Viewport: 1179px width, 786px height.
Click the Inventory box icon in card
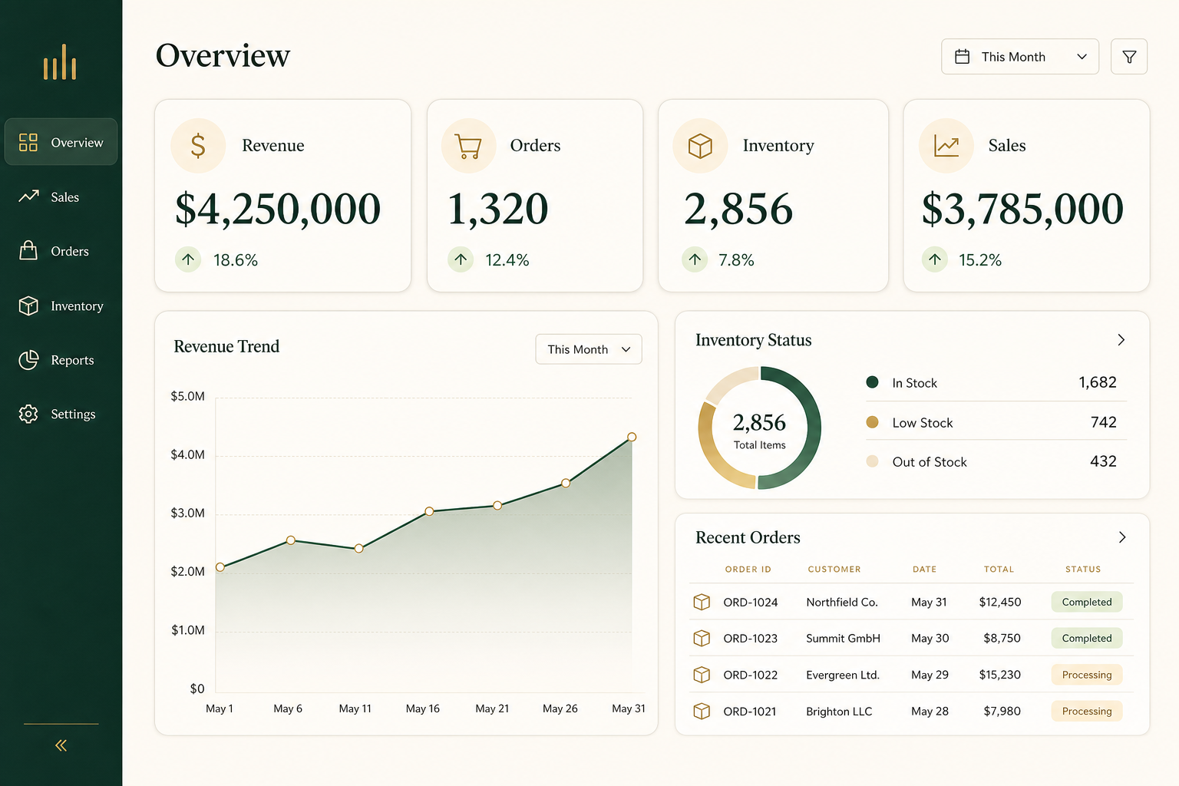pos(700,146)
